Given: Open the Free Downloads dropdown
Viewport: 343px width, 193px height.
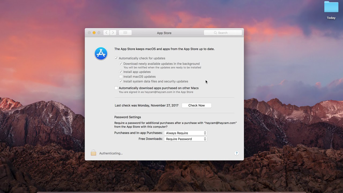Looking at the screenshot, I should [x=185, y=139].
